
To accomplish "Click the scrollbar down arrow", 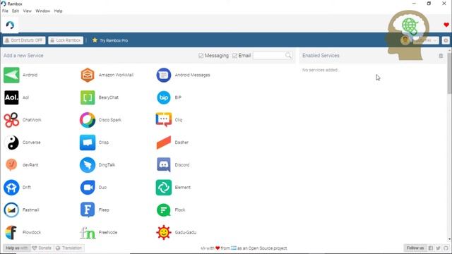I will [x=449, y=239].
